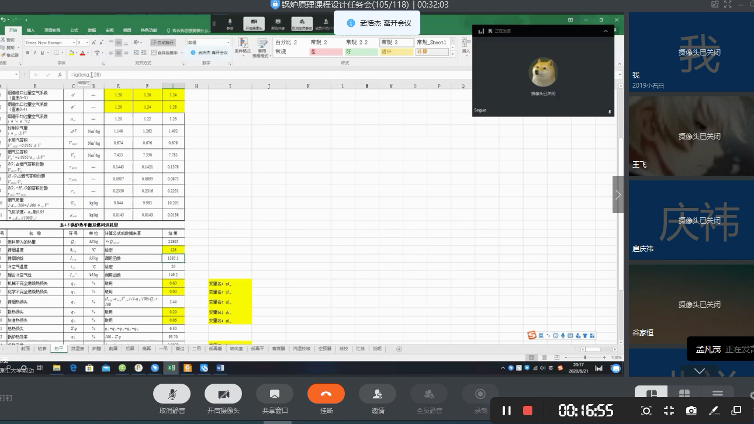
Task: Open the 特色功能 ribbon tab
Action: (x=148, y=30)
